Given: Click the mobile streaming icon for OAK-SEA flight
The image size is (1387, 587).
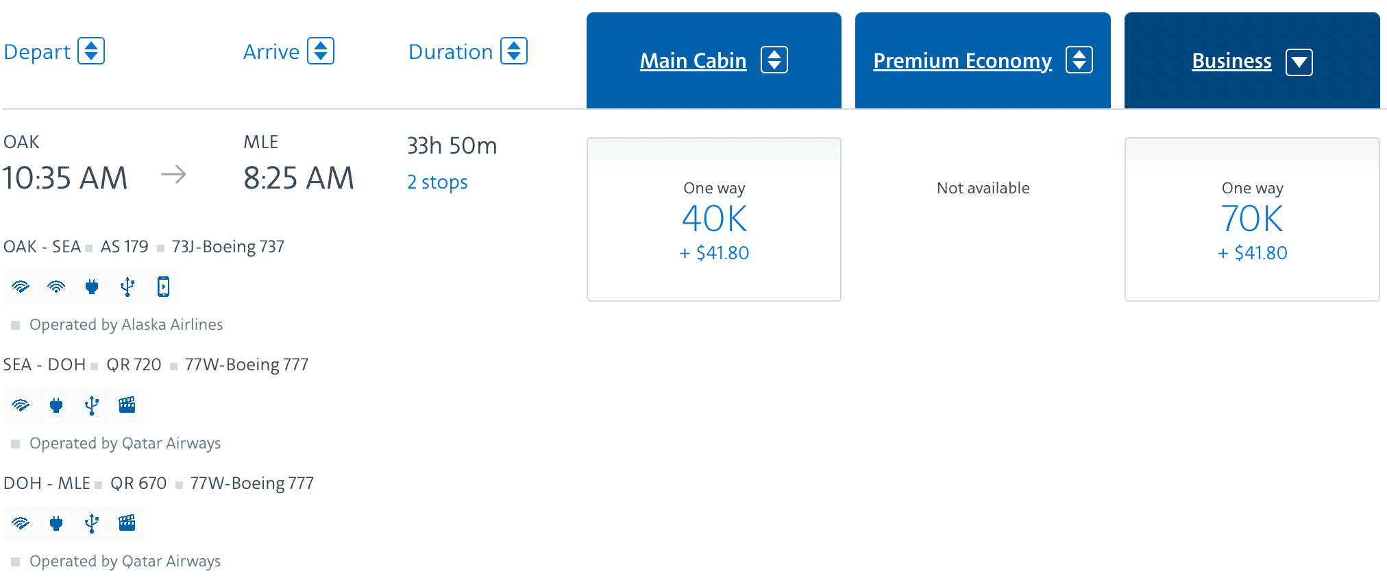Looking at the screenshot, I should [163, 287].
